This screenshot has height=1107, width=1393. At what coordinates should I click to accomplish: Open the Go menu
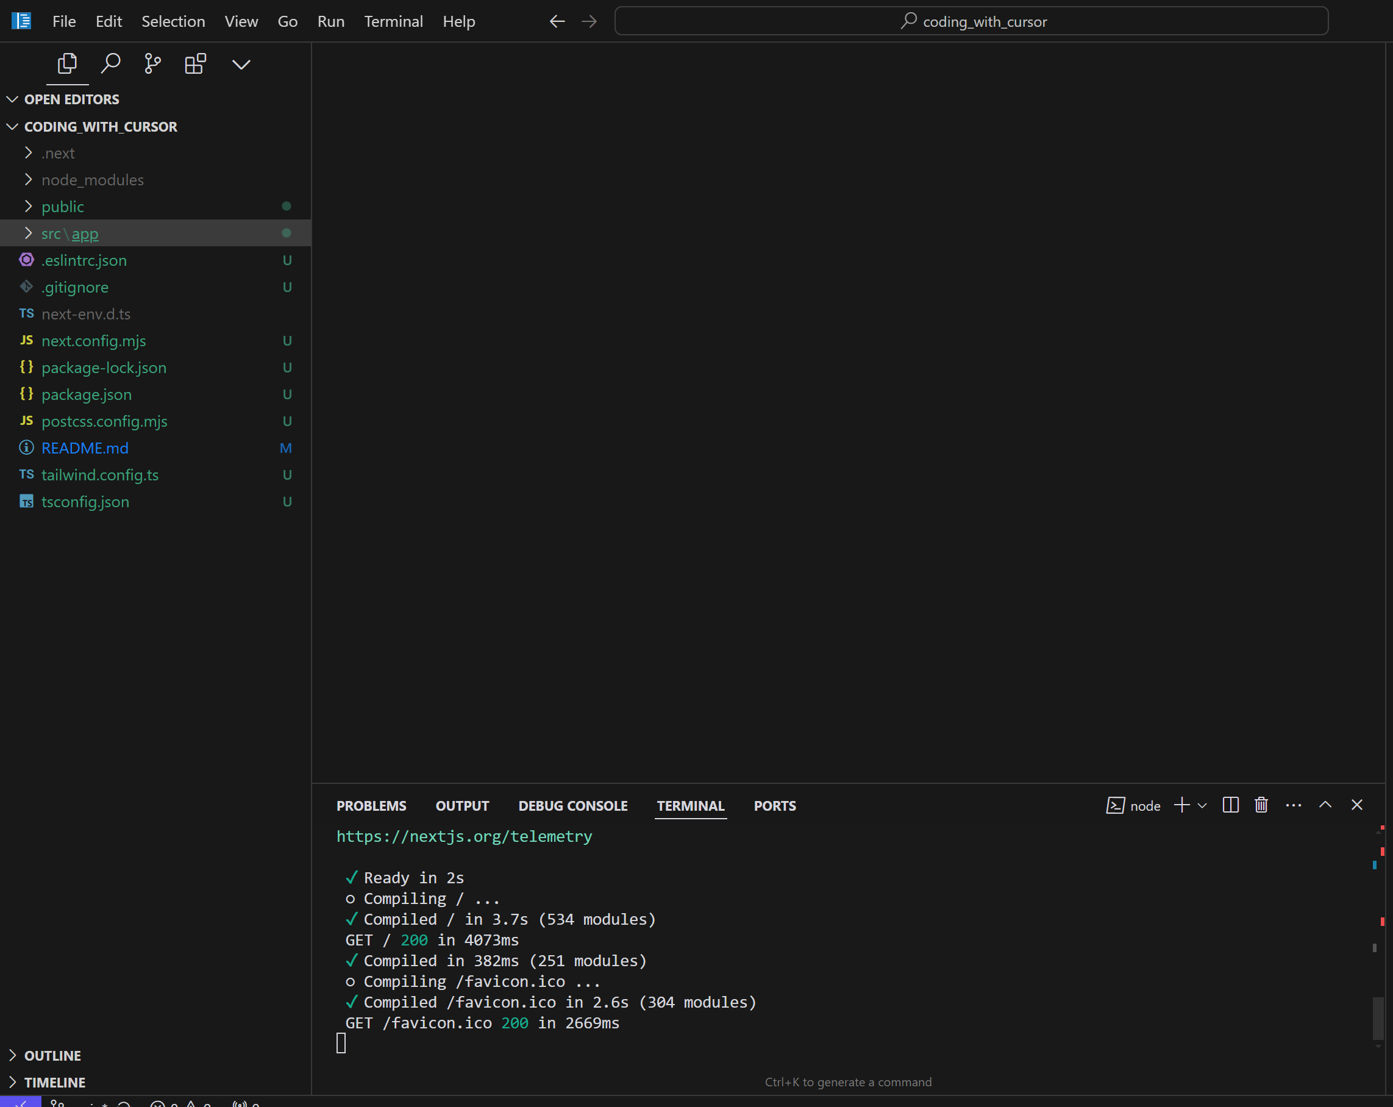point(288,21)
